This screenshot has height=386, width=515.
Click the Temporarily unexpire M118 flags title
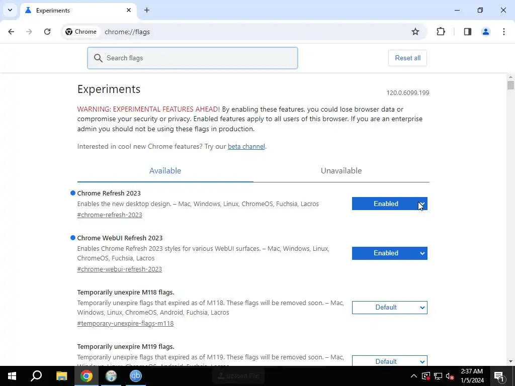click(126, 292)
